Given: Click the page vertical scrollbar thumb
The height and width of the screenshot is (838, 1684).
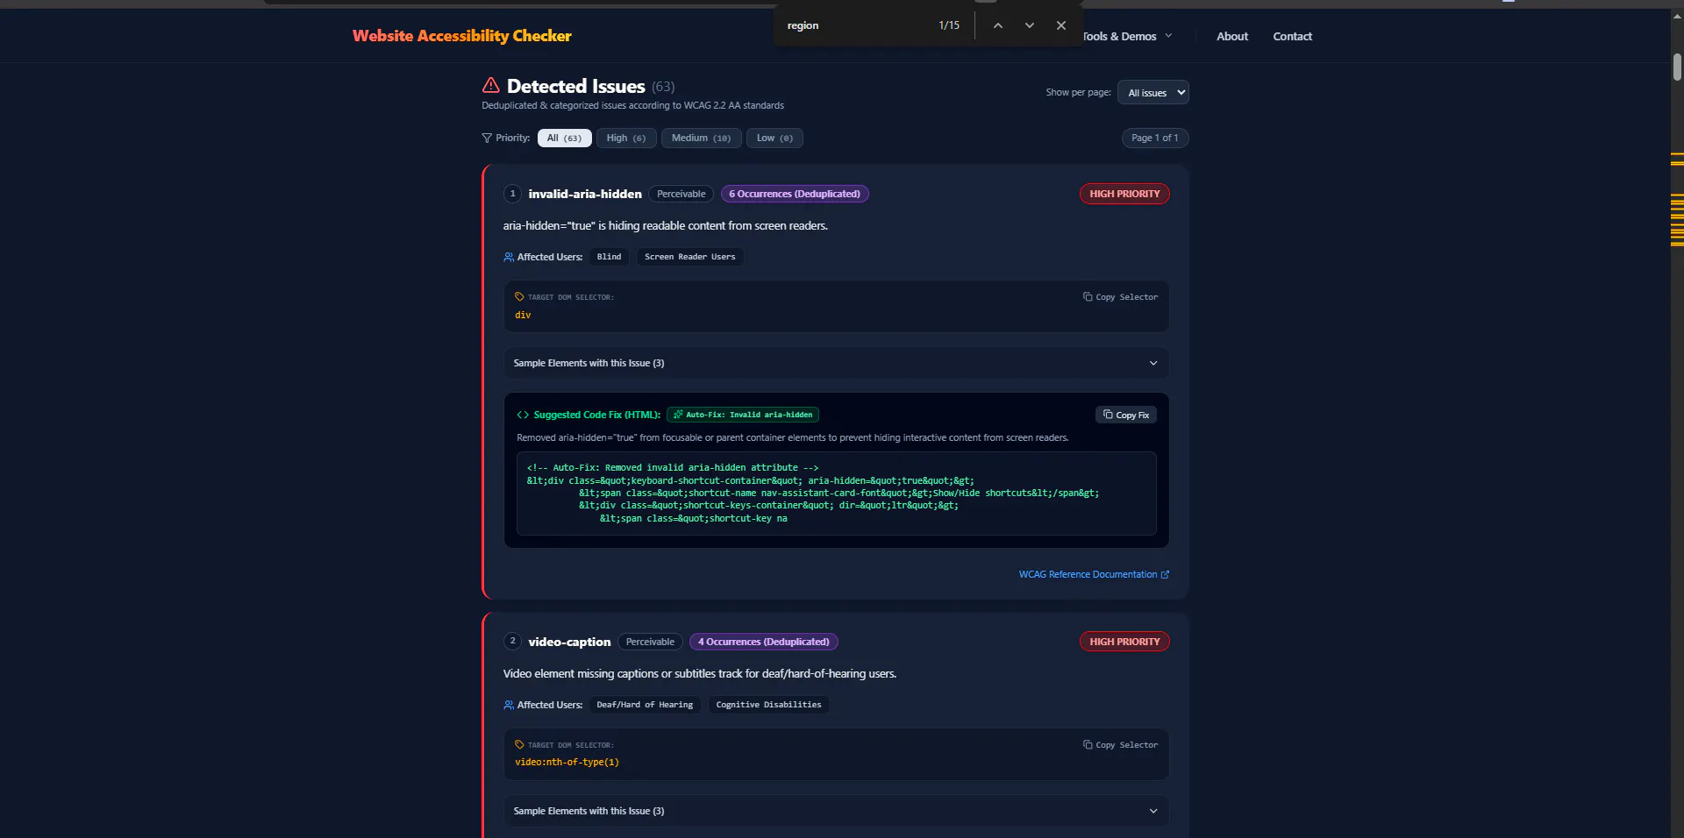Looking at the screenshot, I should point(1677,67).
